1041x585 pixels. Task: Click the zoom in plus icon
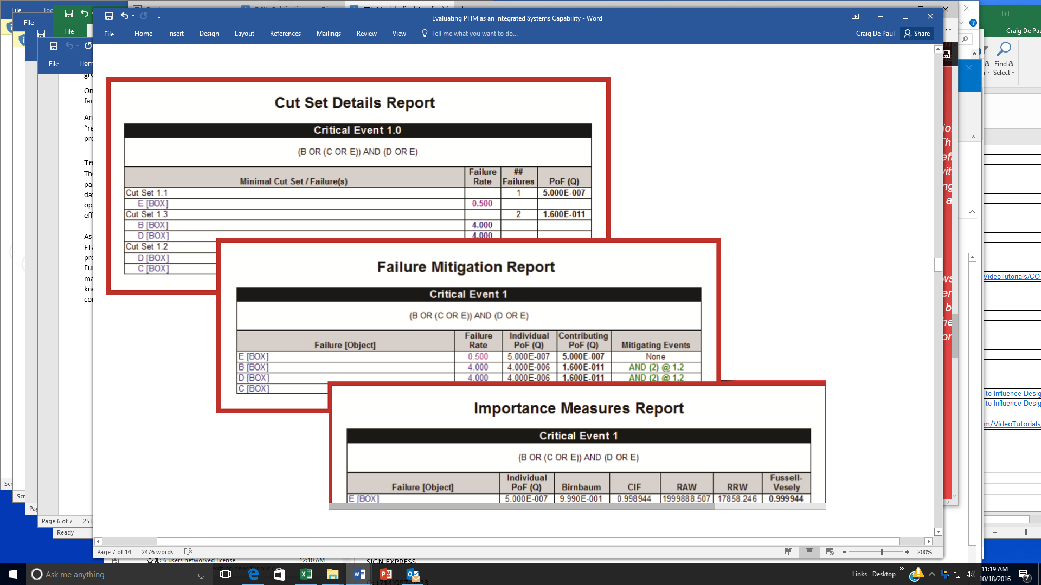[x=907, y=552]
